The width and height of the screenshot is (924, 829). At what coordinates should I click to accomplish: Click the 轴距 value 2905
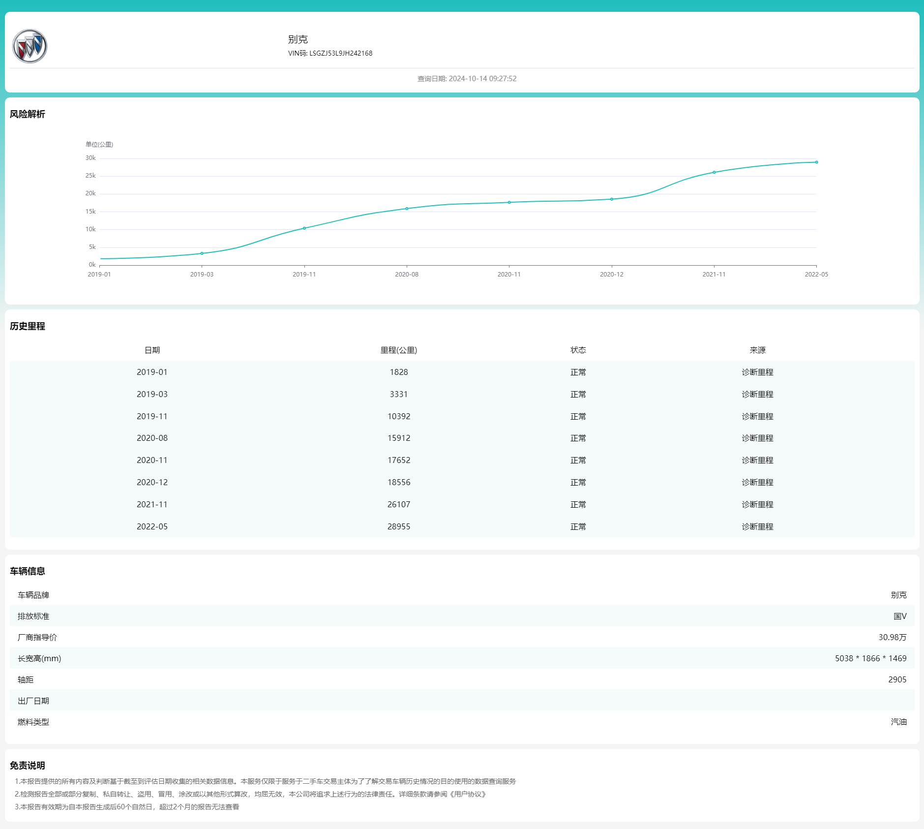(x=897, y=679)
